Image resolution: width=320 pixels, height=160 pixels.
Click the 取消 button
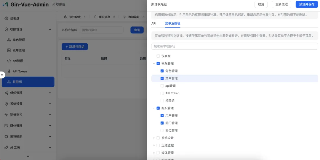[x=261, y=4]
